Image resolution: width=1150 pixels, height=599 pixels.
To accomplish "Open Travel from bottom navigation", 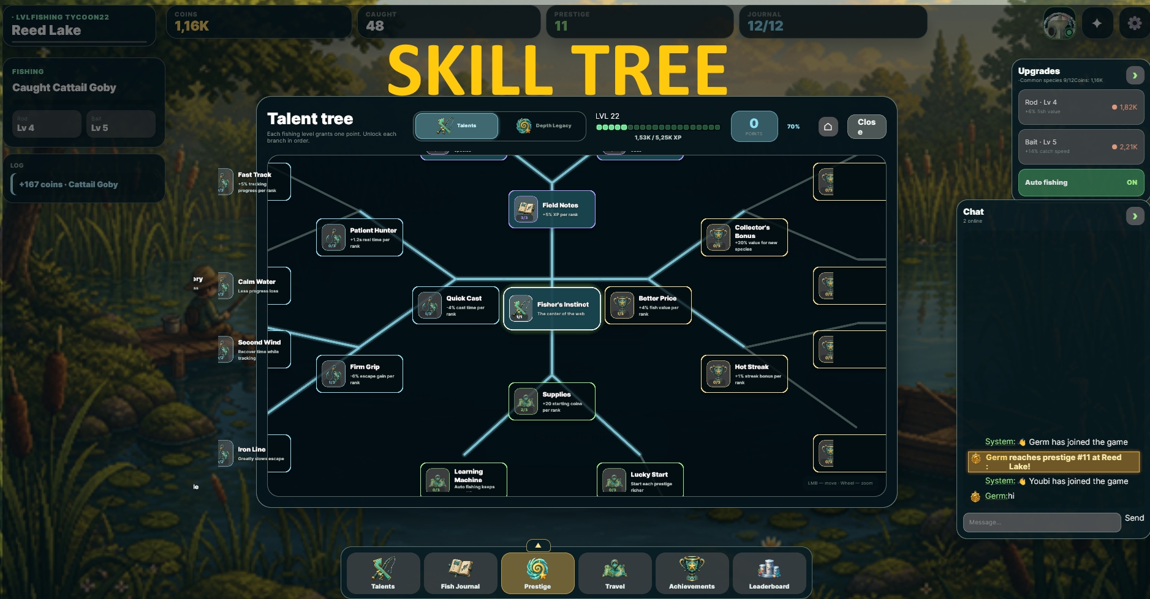I will click(615, 573).
